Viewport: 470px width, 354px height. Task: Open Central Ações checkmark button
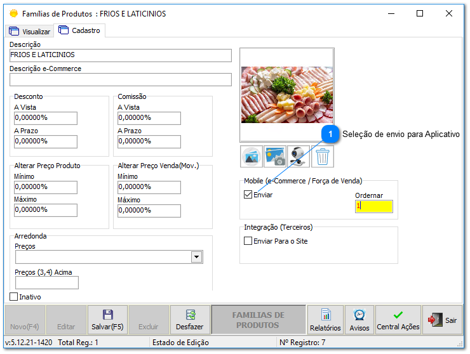[398, 320]
